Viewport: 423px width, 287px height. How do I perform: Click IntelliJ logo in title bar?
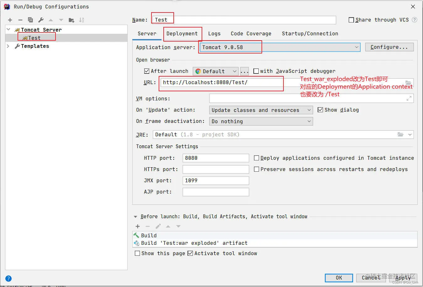point(7,7)
